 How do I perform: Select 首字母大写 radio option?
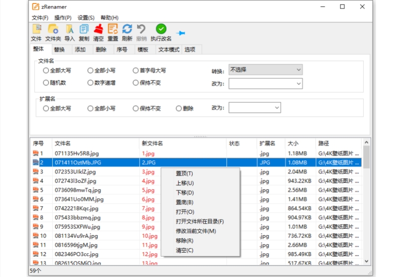[x=136, y=70]
